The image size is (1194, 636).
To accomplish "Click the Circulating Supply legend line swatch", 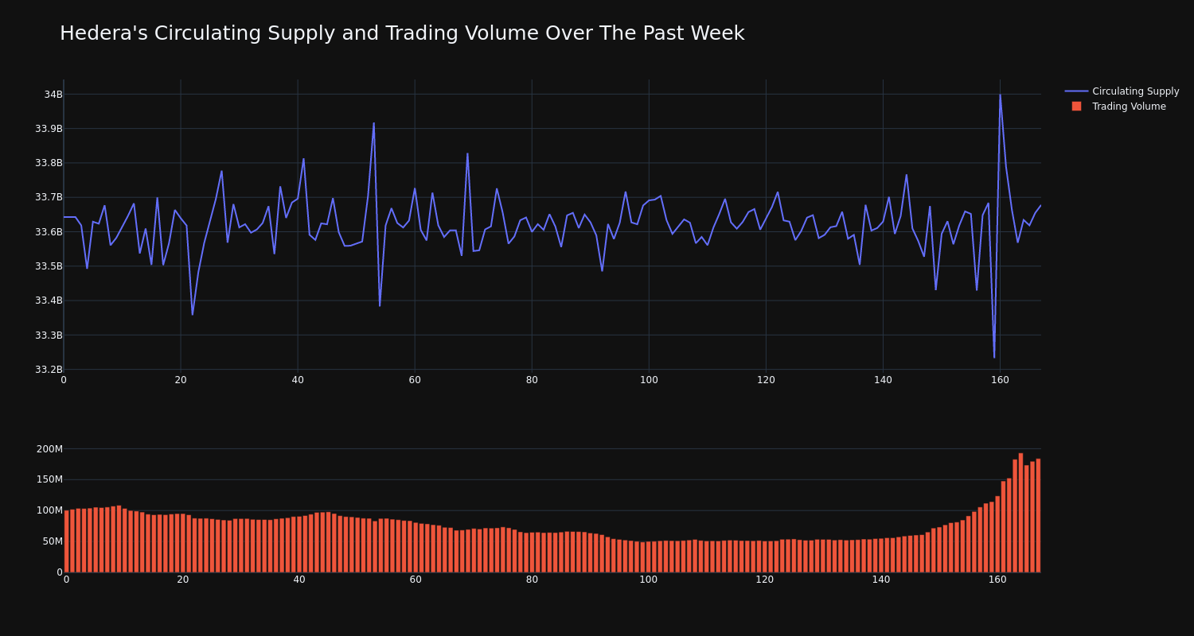I will 1076,91.
